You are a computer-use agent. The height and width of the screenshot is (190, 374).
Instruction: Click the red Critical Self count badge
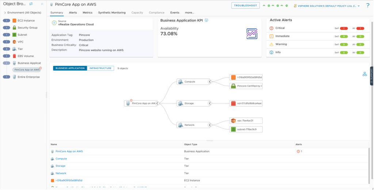pyautogui.click(x=344, y=28)
